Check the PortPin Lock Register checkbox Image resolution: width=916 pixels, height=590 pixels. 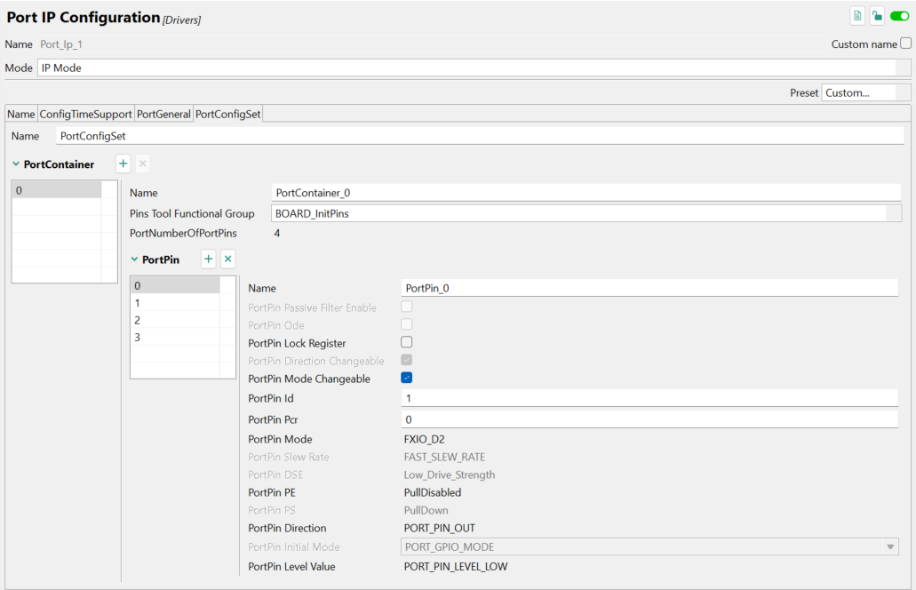pyautogui.click(x=407, y=342)
